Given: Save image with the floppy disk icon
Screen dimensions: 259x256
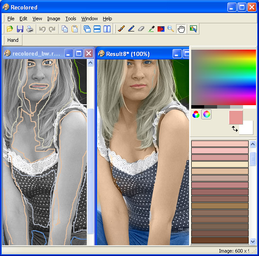Looking at the screenshot, I should point(20,29).
